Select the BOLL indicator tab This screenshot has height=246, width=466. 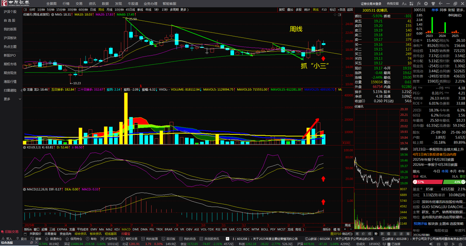tap(265, 229)
